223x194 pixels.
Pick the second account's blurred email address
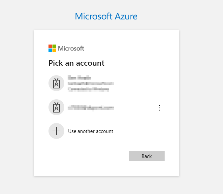(91, 108)
